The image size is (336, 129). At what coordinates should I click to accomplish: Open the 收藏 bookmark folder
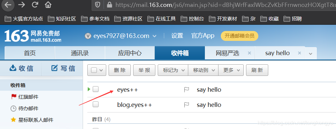tap(270, 19)
